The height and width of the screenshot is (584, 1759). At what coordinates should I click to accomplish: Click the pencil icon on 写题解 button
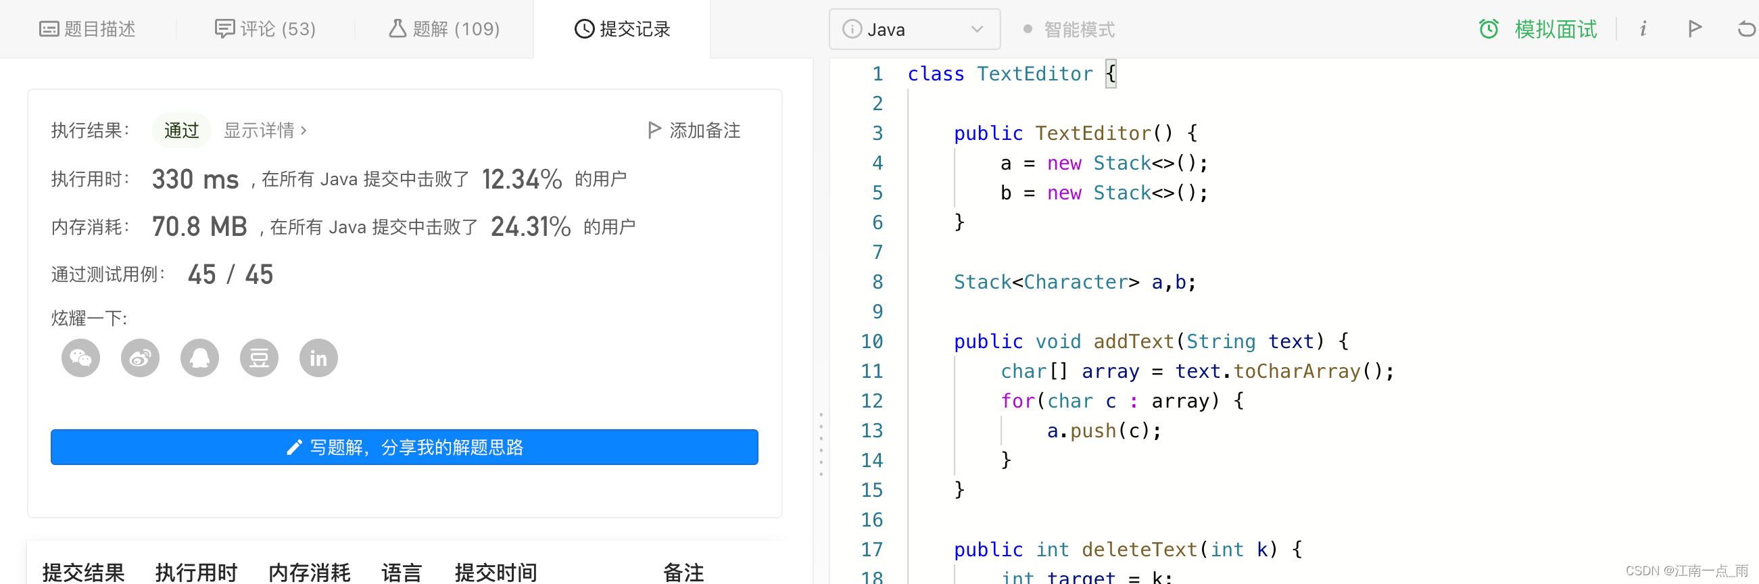point(294,447)
